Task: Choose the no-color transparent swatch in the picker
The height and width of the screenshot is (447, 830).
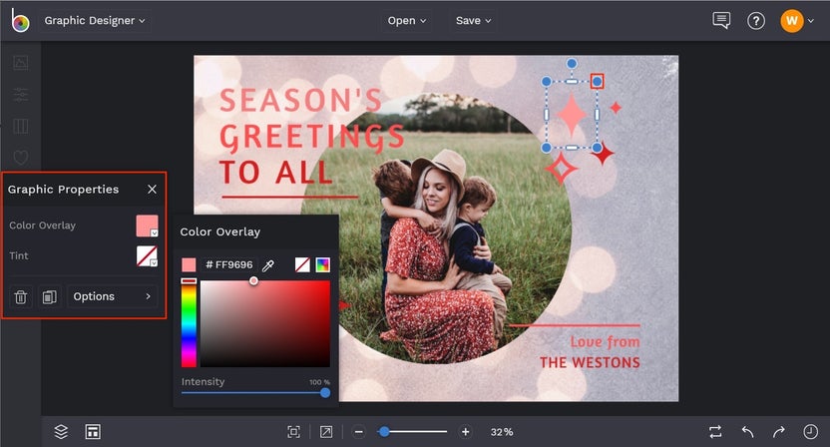Action: (x=302, y=264)
